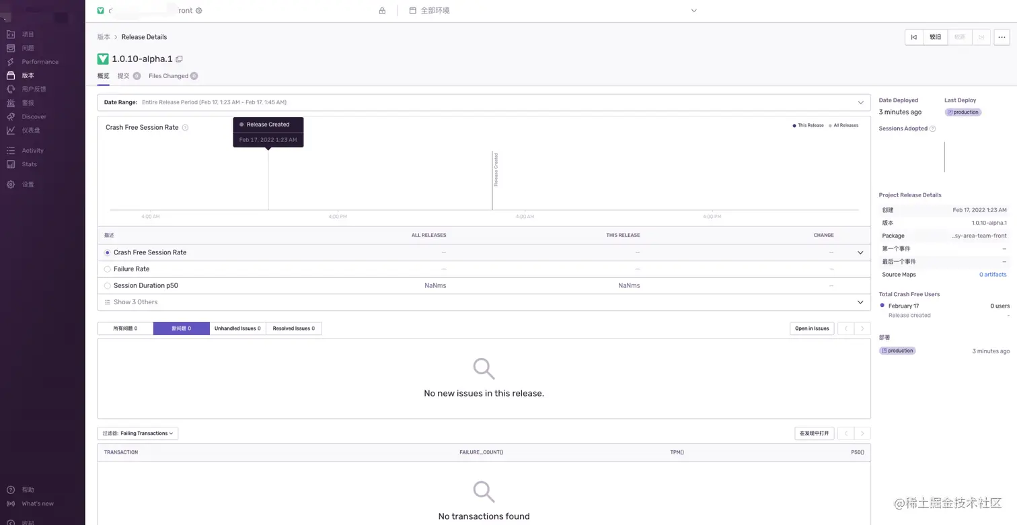Open the project selector in the header

point(149,11)
